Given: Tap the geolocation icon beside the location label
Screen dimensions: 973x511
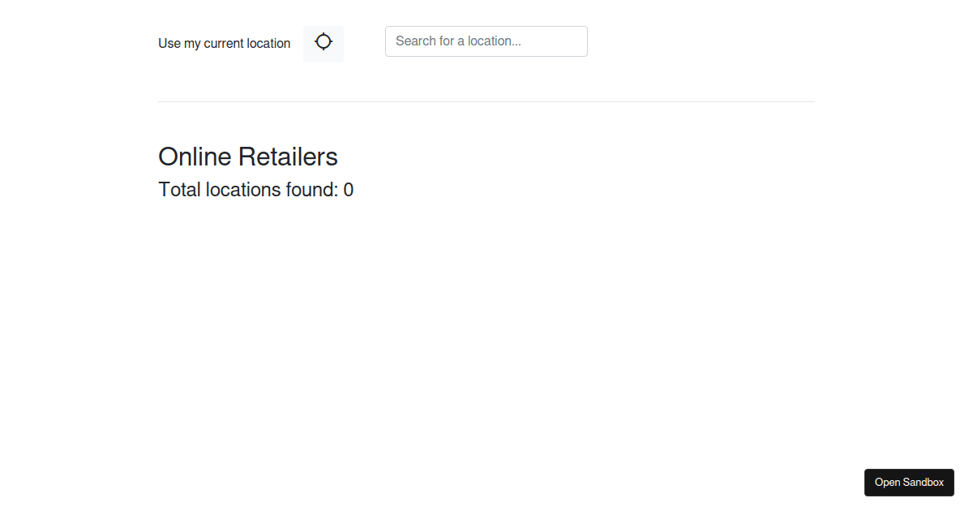Looking at the screenshot, I should click(x=324, y=43).
